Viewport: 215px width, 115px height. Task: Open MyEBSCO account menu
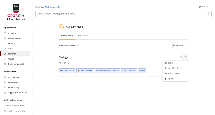[204, 6]
